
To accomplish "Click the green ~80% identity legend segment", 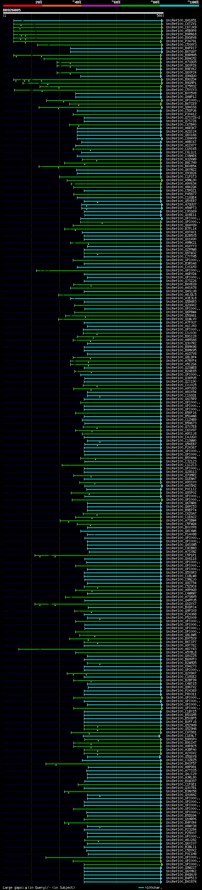I will [x=140, y=6].
